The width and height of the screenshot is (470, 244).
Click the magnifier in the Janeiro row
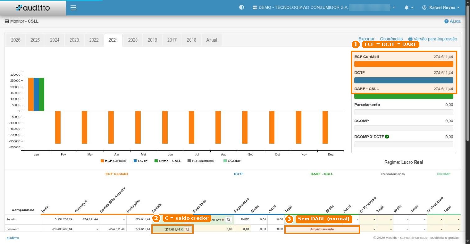[228, 219]
